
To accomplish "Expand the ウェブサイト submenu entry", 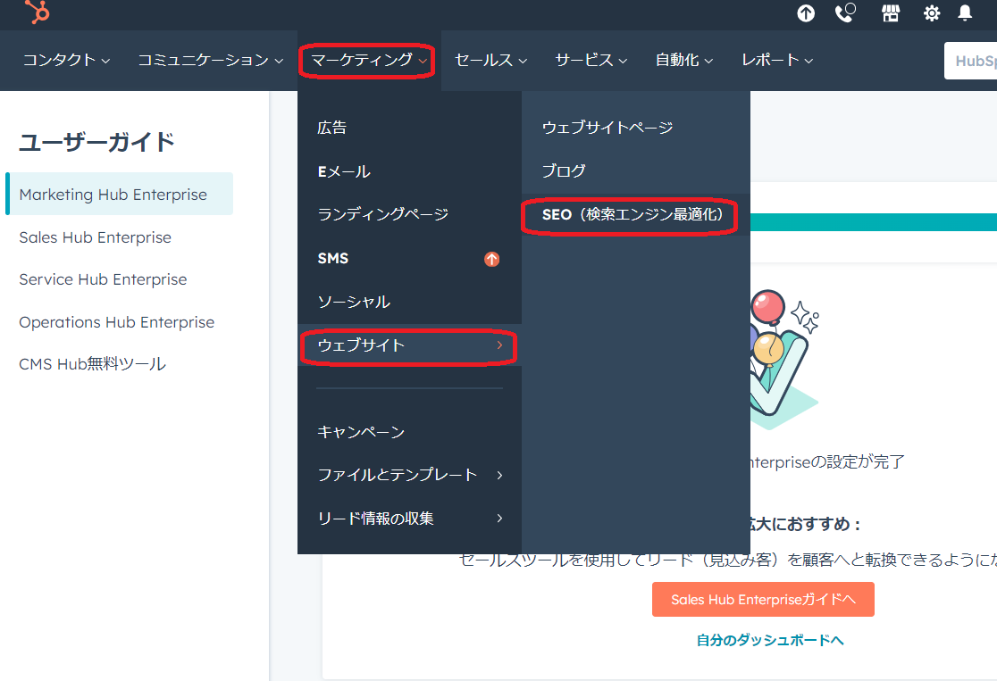I will click(409, 345).
